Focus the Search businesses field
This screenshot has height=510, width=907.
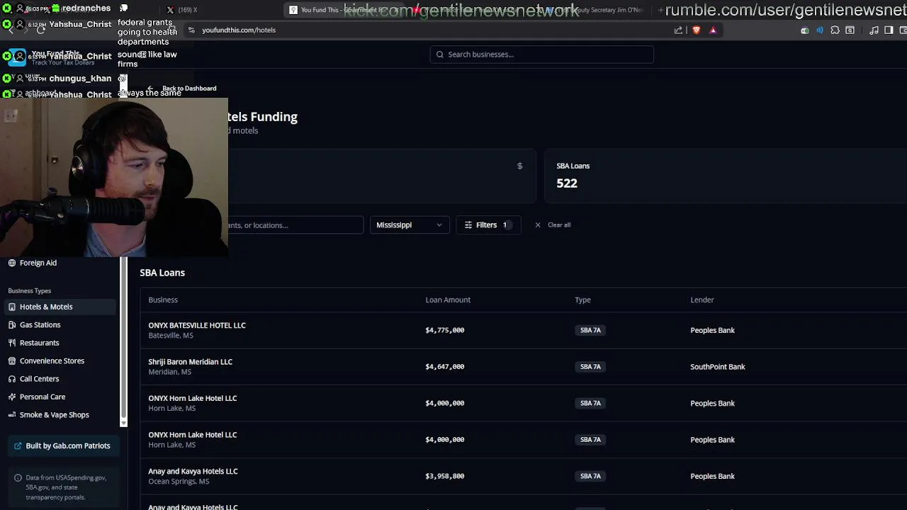point(541,55)
